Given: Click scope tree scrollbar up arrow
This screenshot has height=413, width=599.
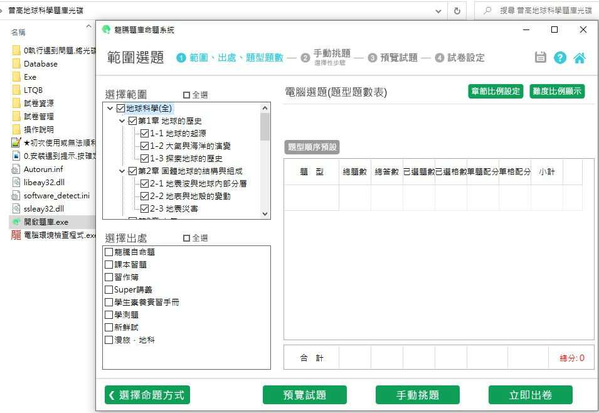Looking at the screenshot, I should (265, 108).
